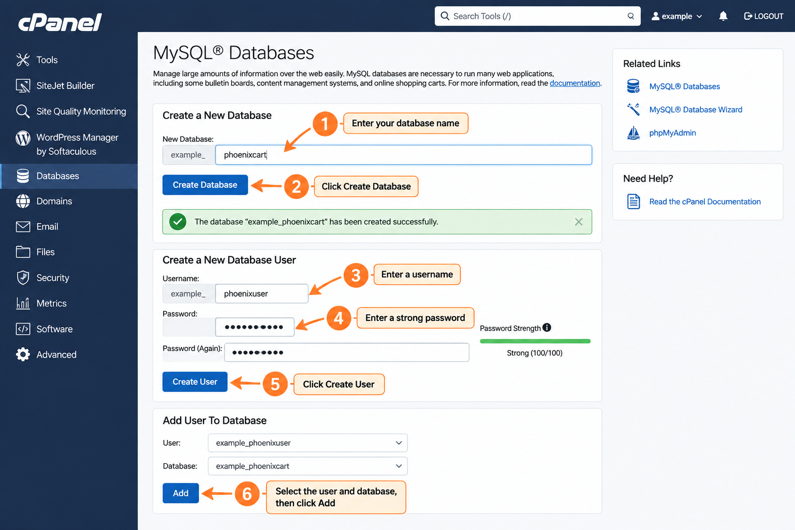Click the cPanel logo
The width and height of the screenshot is (795, 530).
click(60, 22)
